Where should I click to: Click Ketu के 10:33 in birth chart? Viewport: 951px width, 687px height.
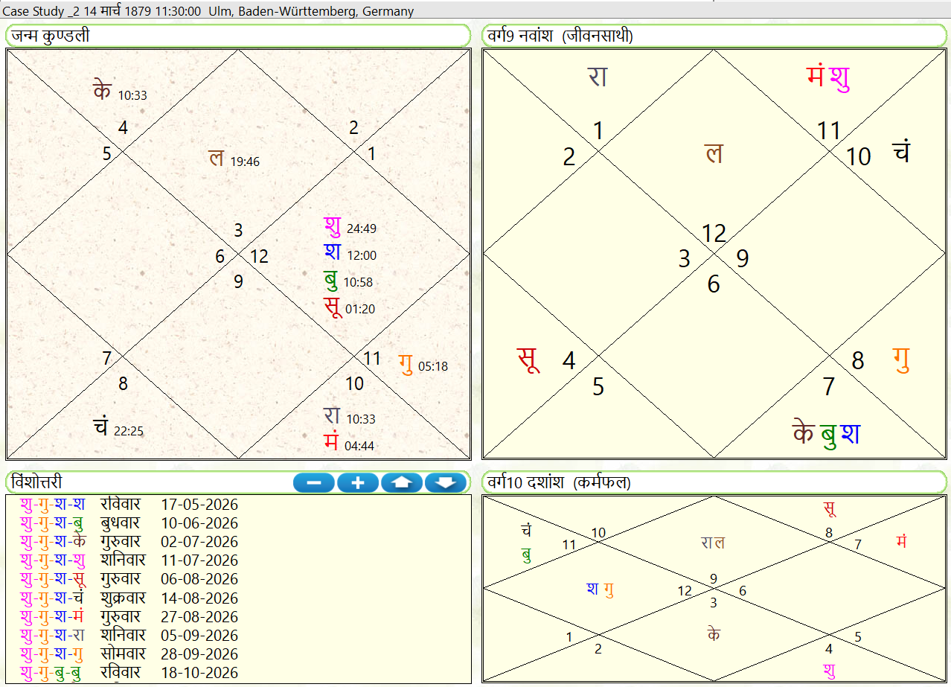120,92
